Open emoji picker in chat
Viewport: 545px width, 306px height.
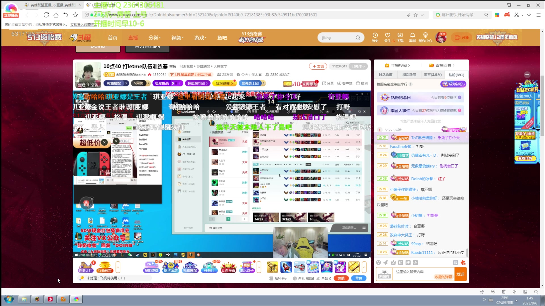[x=378, y=263]
